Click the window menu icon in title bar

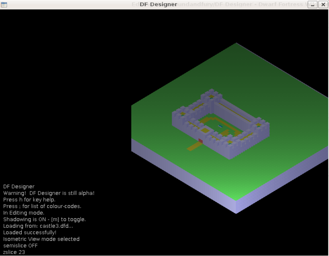tap(4, 4)
